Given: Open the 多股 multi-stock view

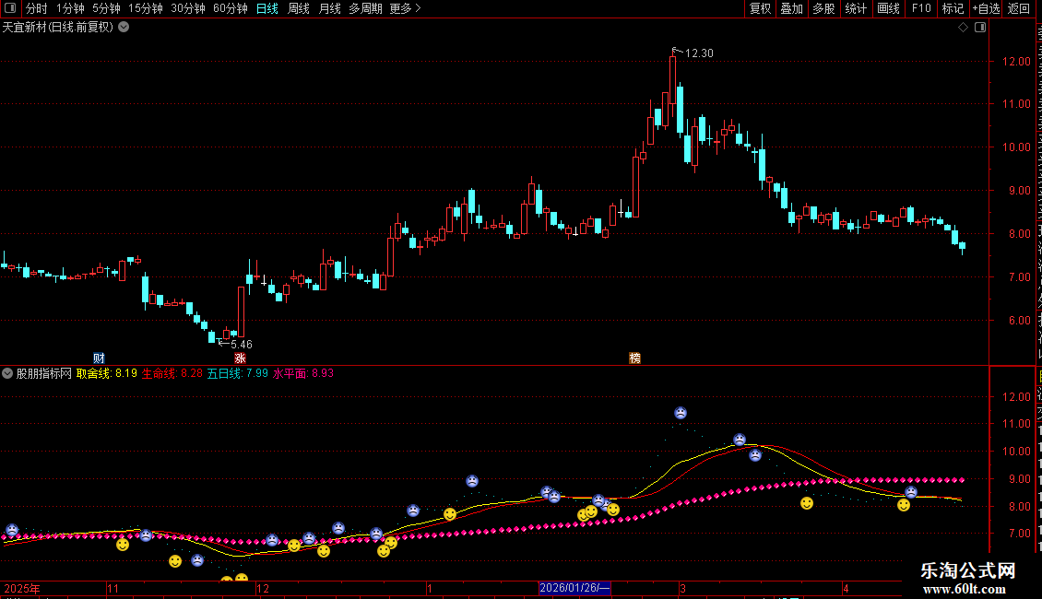Looking at the screenshot, I should point(823,8).
